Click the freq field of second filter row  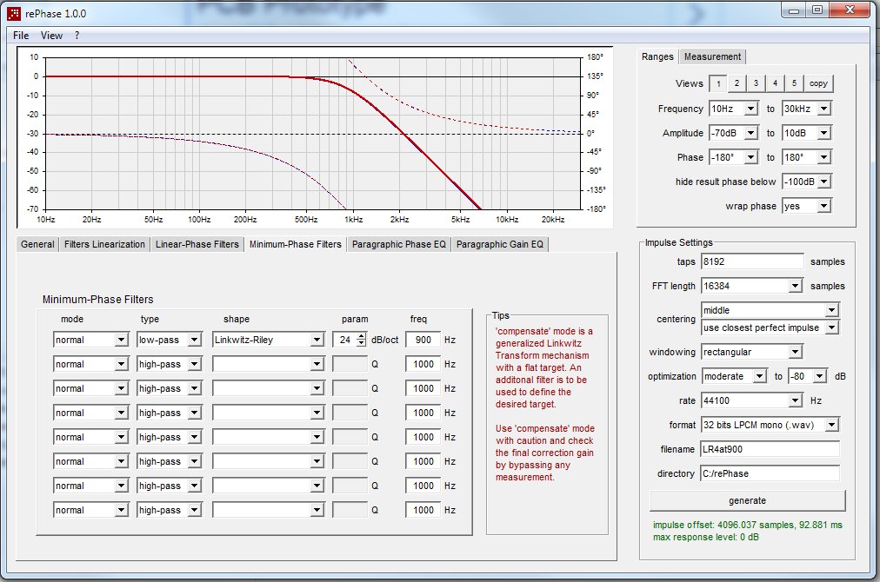coord(423,365)
